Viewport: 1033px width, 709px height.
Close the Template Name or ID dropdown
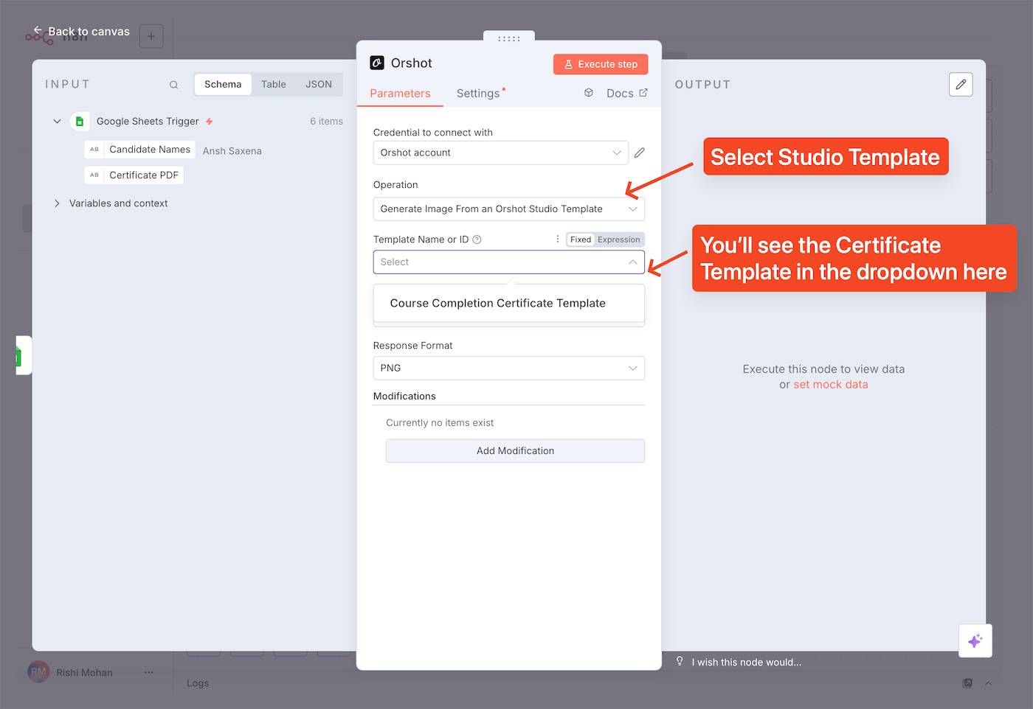(x=509, y=262)
